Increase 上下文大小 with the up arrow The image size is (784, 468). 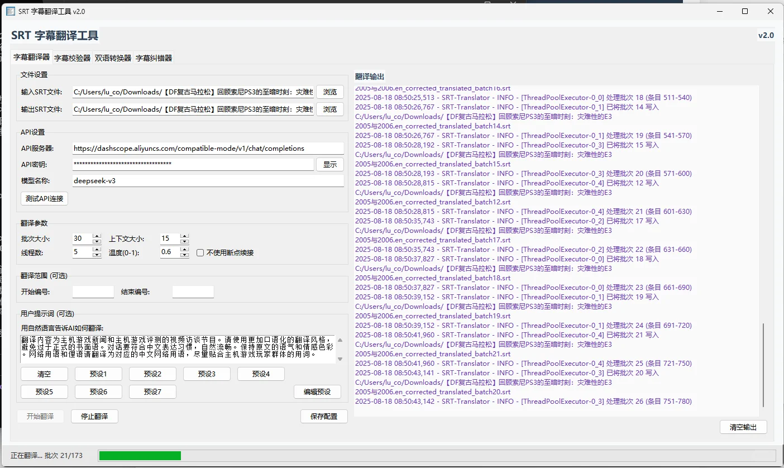185,236
